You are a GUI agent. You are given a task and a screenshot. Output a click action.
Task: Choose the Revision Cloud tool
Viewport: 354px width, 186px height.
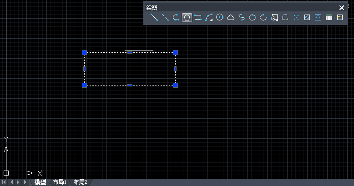point(231,18)
